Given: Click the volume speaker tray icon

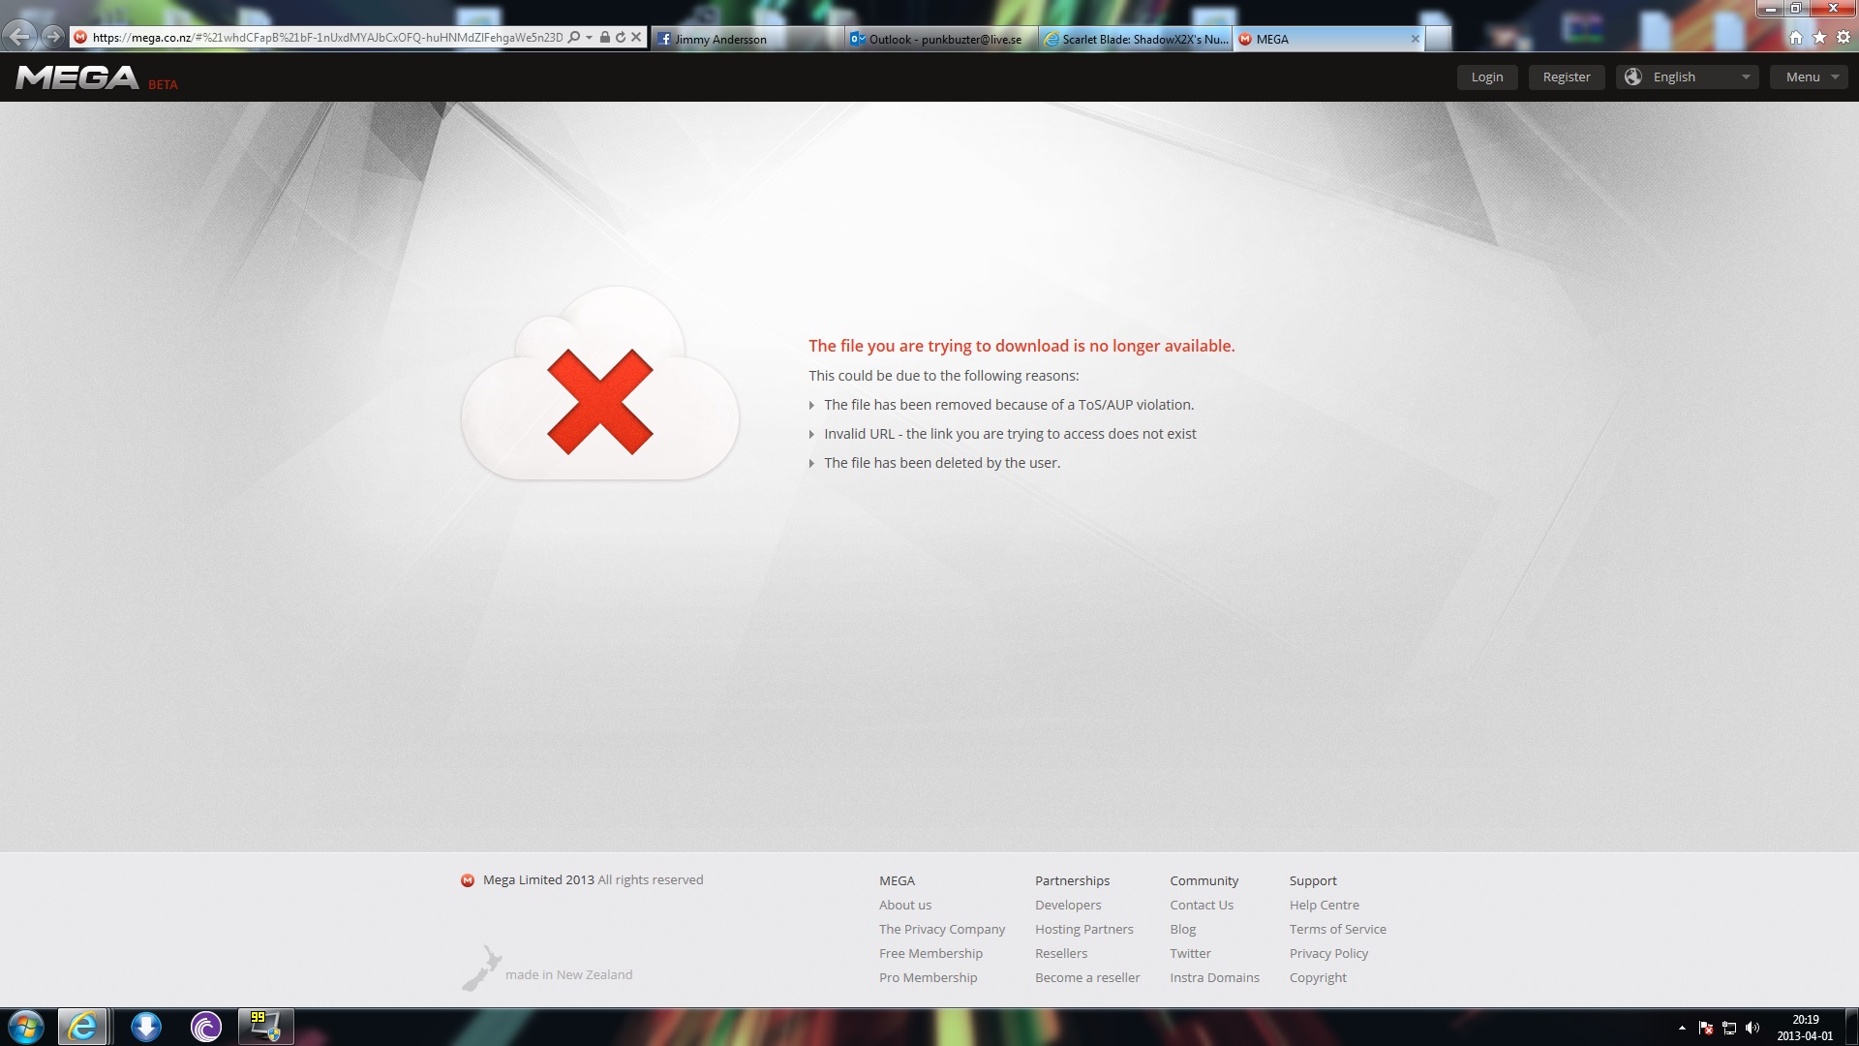Looking at the screenshot, I should click(x=1752, y=1028).
